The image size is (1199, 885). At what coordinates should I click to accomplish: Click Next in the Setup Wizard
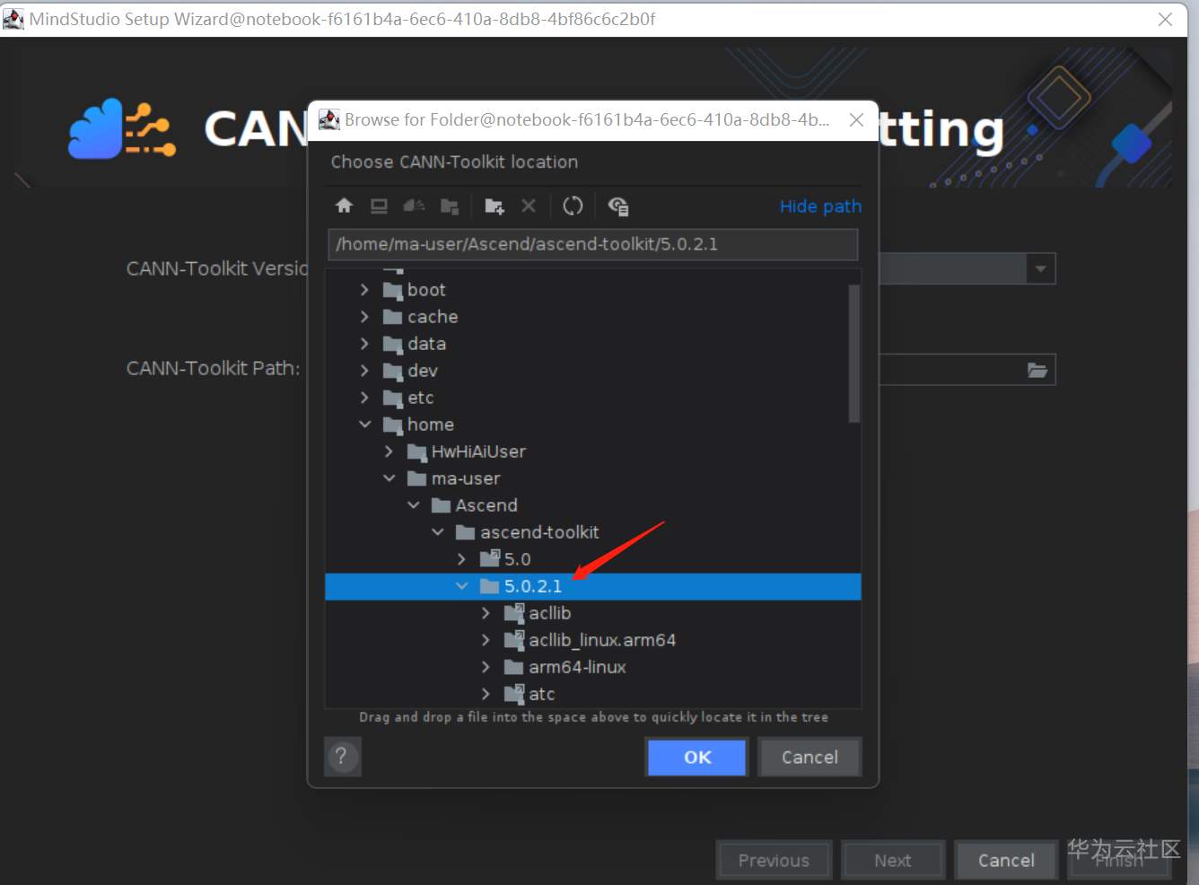[893, 860]
